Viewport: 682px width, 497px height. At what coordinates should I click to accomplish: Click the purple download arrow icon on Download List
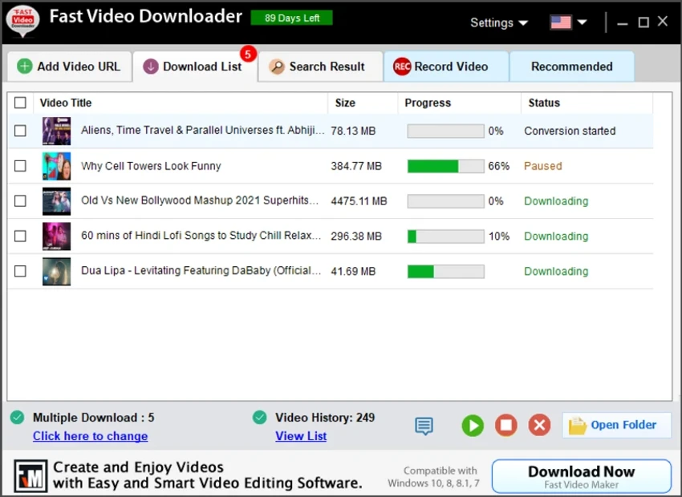[151, 67]
